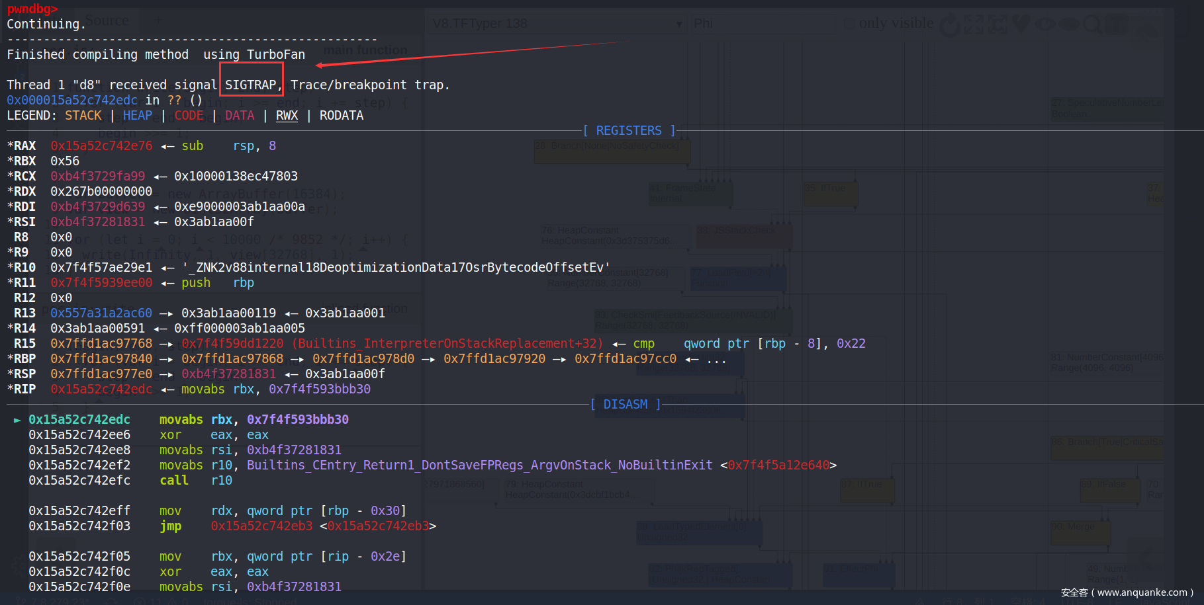Click the DISASM section header
The width and height of the screenshot is (1204, 605).
(x=625, y=404)
